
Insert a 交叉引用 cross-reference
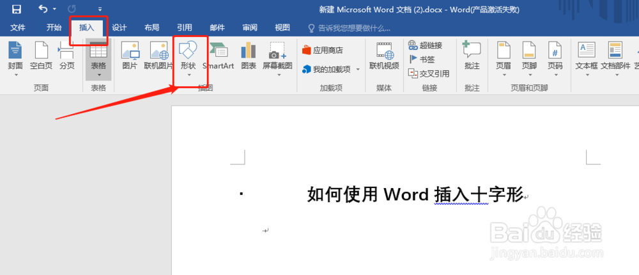pyautogui.click(x=429, y=74)
